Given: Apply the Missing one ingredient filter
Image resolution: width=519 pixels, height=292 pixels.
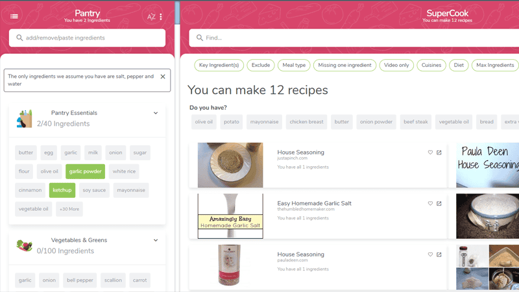Looking at the screenshot, I should tap(344, 66).
